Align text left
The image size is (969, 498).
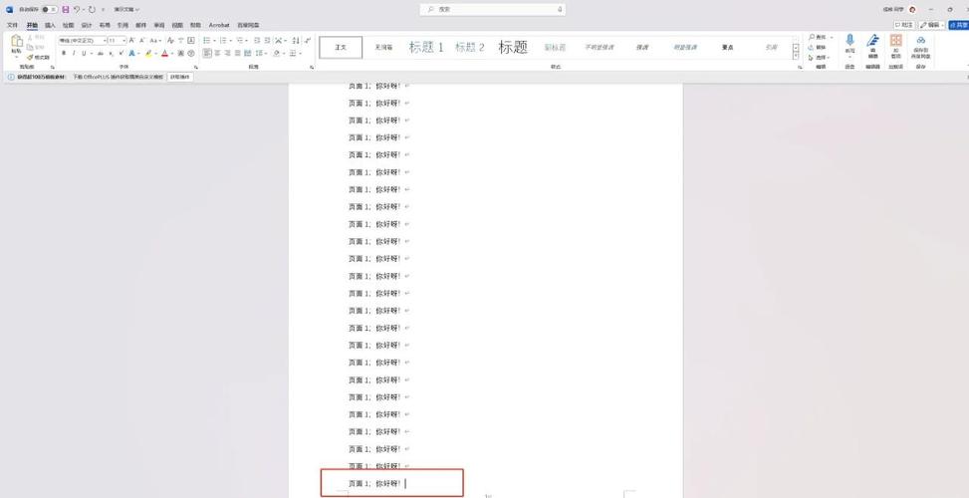pos(207,54)
